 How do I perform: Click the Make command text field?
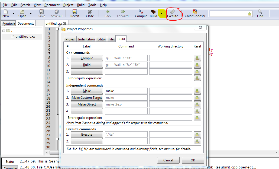[126, 91]
